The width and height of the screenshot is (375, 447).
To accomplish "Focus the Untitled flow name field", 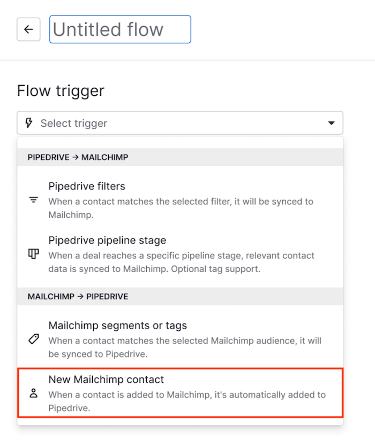I will (120, 29).
